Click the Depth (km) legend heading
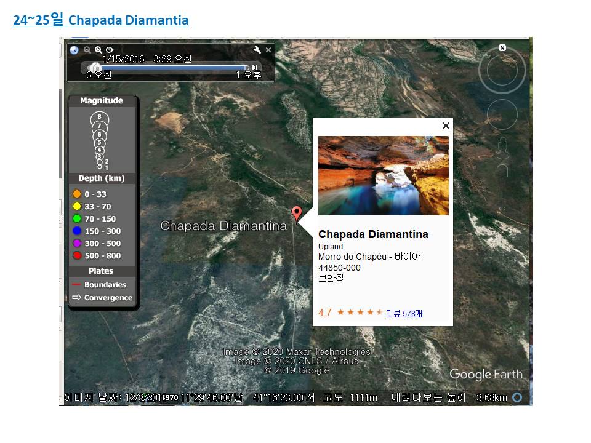 (102, 178)
